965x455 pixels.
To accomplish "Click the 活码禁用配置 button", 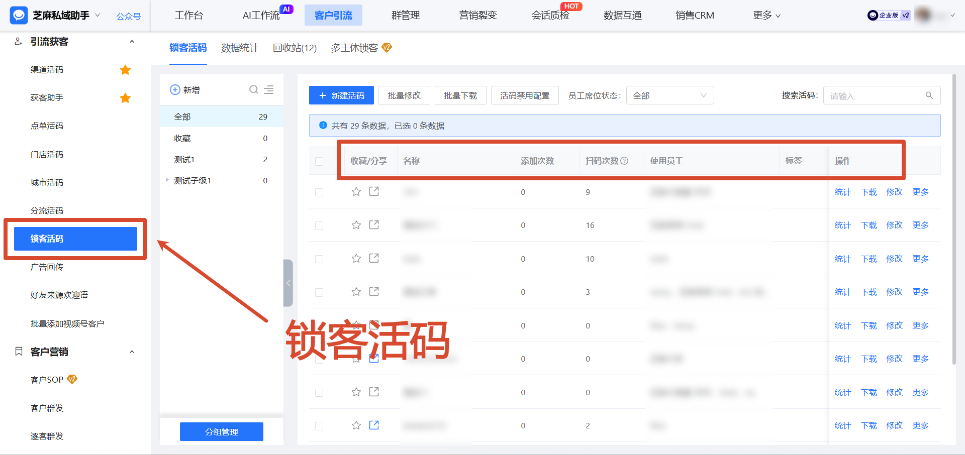I will [x=525, y=95].
